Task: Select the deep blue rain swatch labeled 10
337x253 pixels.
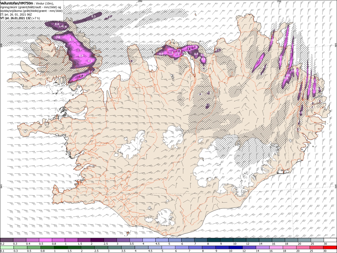Action: coord(236,247)
